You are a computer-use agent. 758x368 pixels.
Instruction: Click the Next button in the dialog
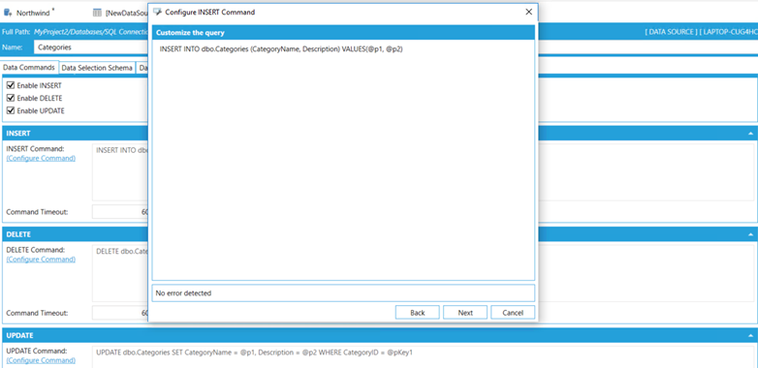[465, 313]
